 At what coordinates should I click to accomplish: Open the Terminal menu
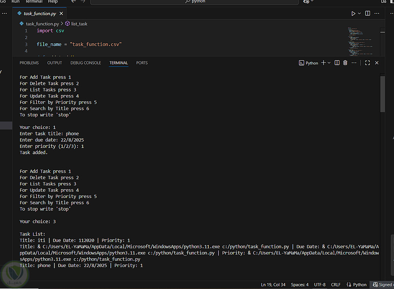pyautogui.click(x=34, y=2)
